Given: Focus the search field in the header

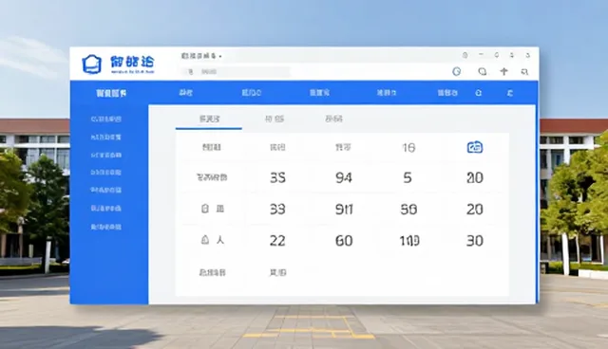Looking at the screenshot, I should (x=236, y=71).
